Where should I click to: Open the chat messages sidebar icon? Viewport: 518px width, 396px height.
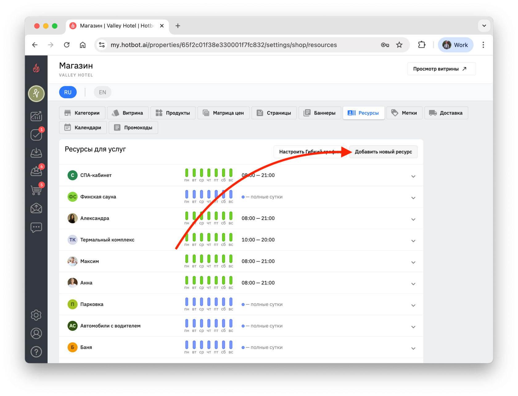click(x=36, y=227)
